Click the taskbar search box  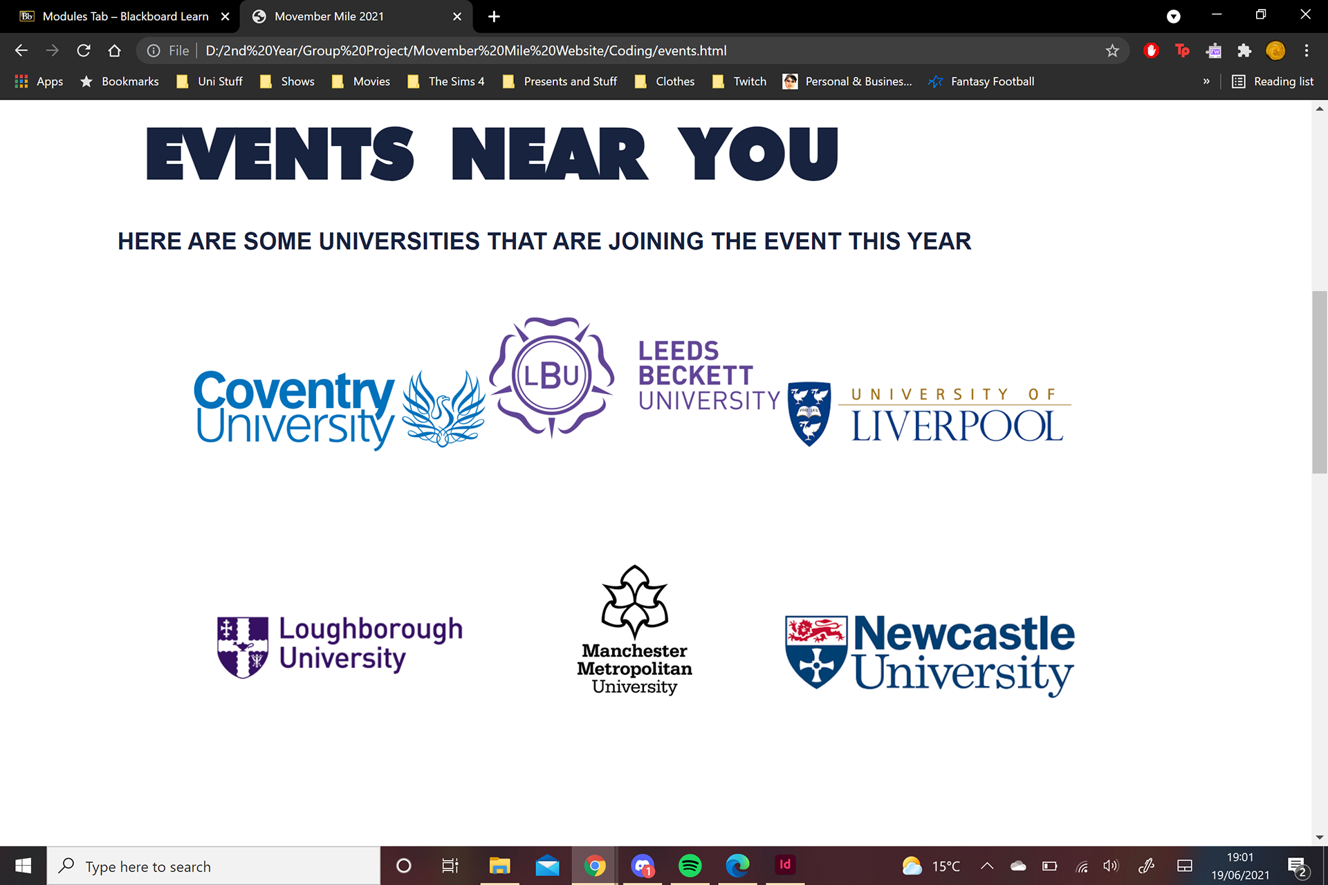[x=214, y=866]
